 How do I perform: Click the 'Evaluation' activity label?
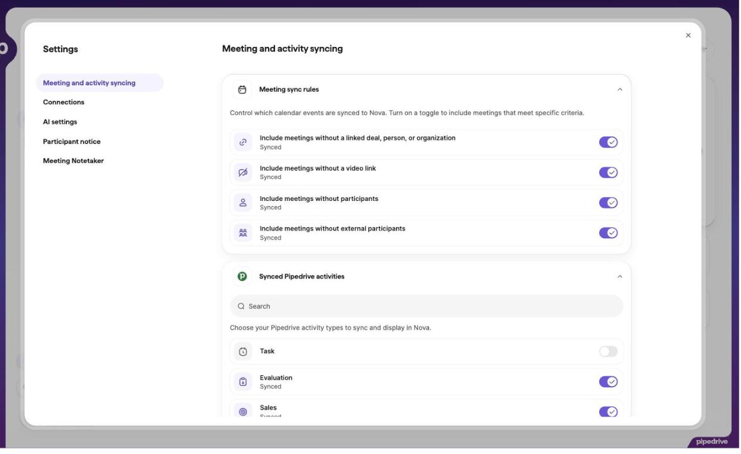tap(276, 378)
